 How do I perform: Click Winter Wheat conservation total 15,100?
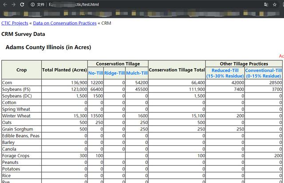click(x=198, y=116)
